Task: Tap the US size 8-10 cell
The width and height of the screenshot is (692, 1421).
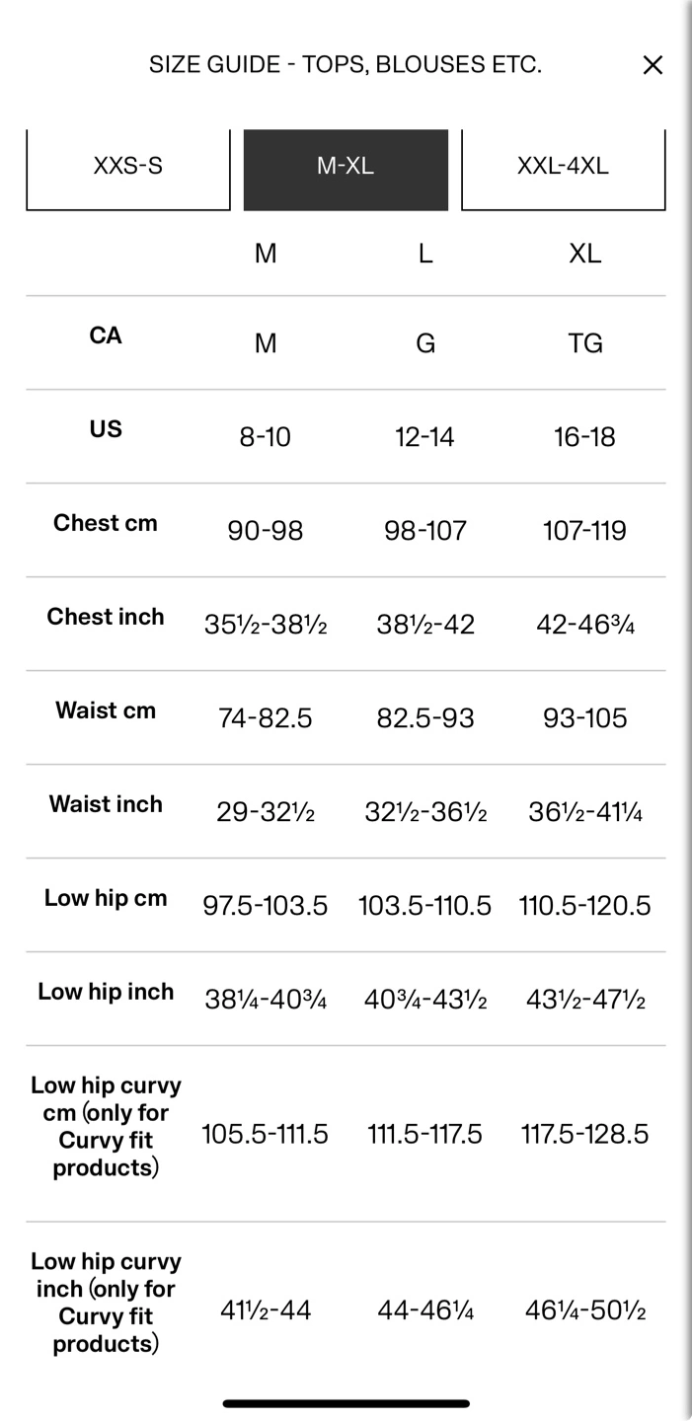Action: coord(265,437)
